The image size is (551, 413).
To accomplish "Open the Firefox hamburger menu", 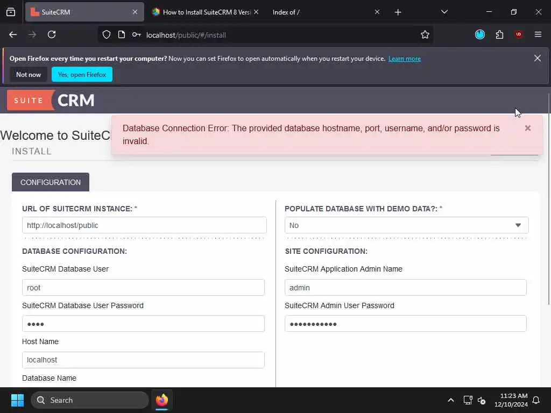I will pos(538,34).
